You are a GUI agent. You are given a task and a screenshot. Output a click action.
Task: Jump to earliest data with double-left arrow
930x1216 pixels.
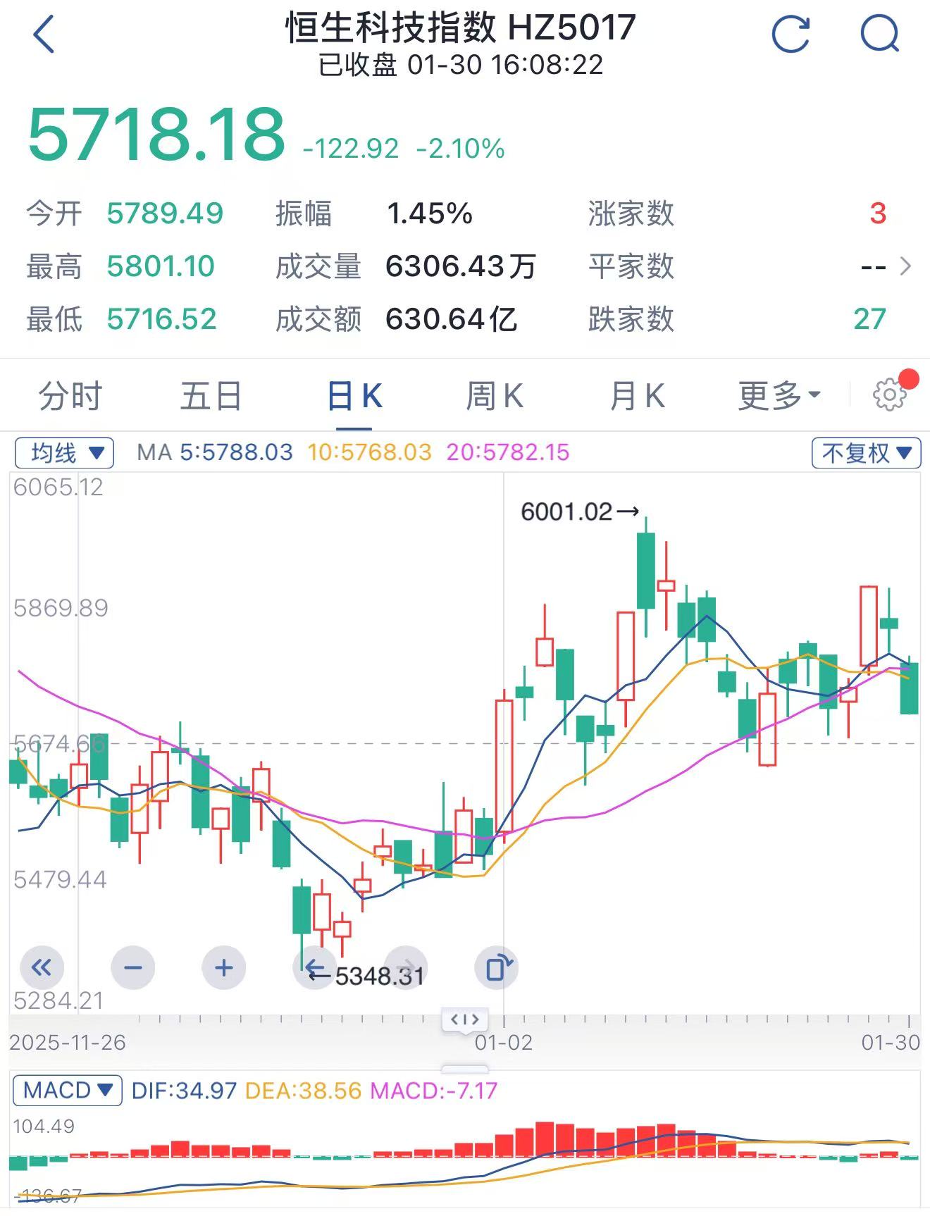tap(42, 967)
